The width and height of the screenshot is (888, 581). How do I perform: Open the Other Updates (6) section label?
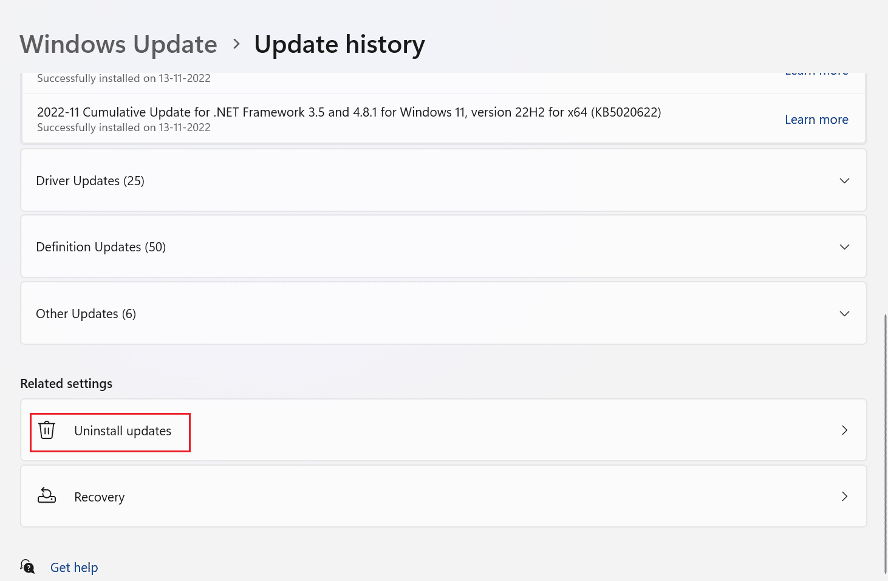(86, 314)
